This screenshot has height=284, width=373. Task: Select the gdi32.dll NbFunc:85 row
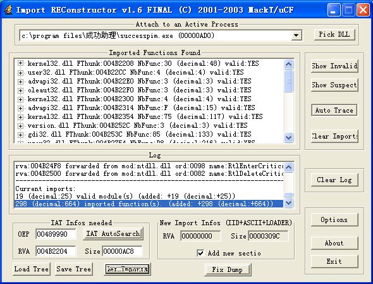[139, 135]
